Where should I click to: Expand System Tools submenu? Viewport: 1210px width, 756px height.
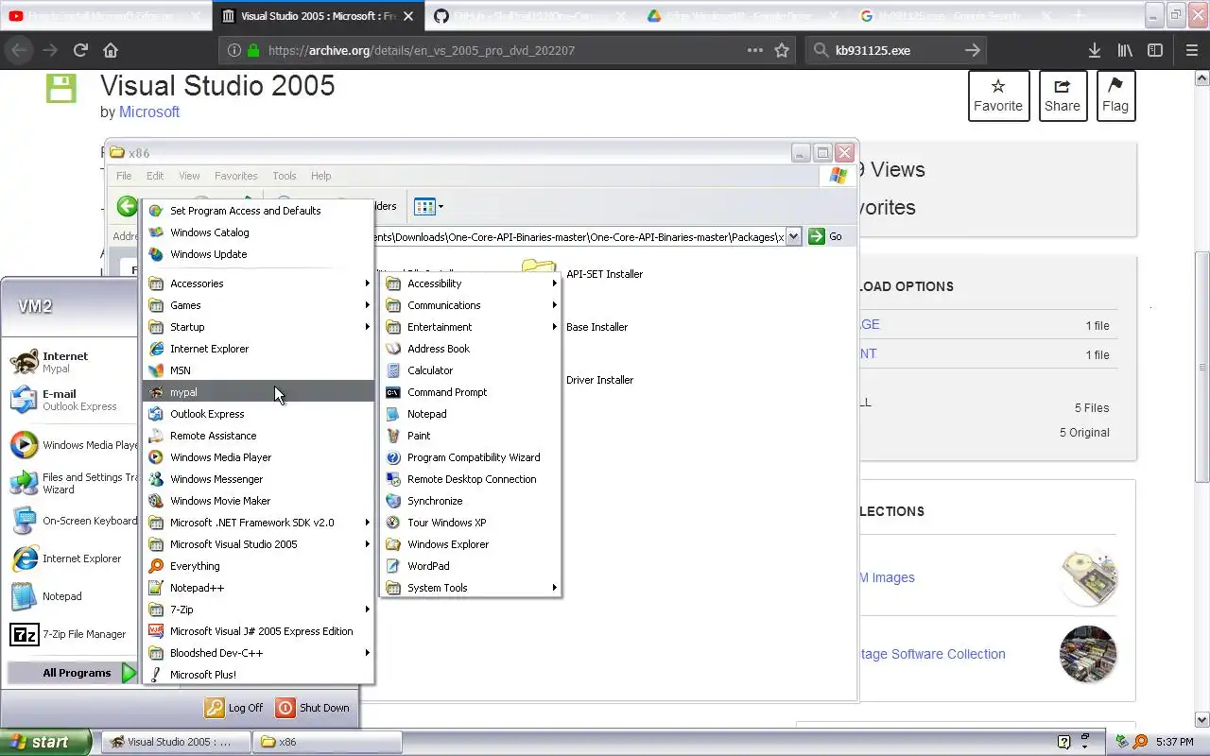[x=471, y=588]
